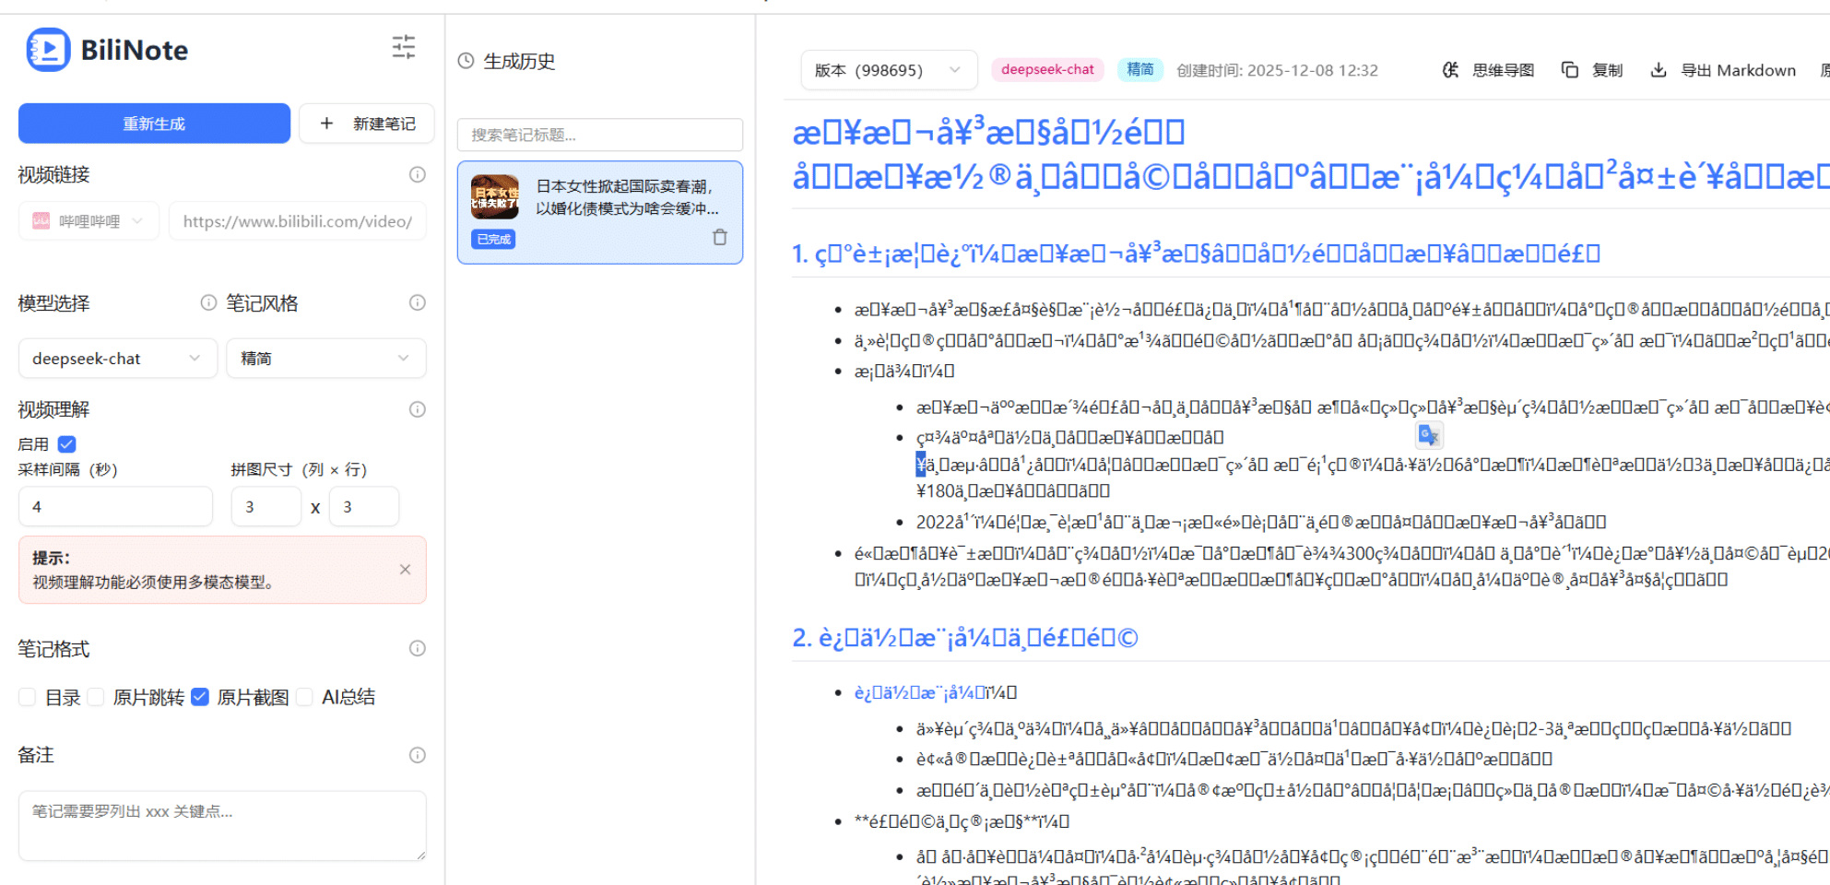The image size is (1830, 885).
Task: Enable the table of contents checkbox
Action: [28, 697]
